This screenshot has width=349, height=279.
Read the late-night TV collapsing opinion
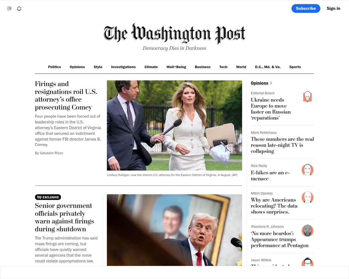click(x=282, y=145)
